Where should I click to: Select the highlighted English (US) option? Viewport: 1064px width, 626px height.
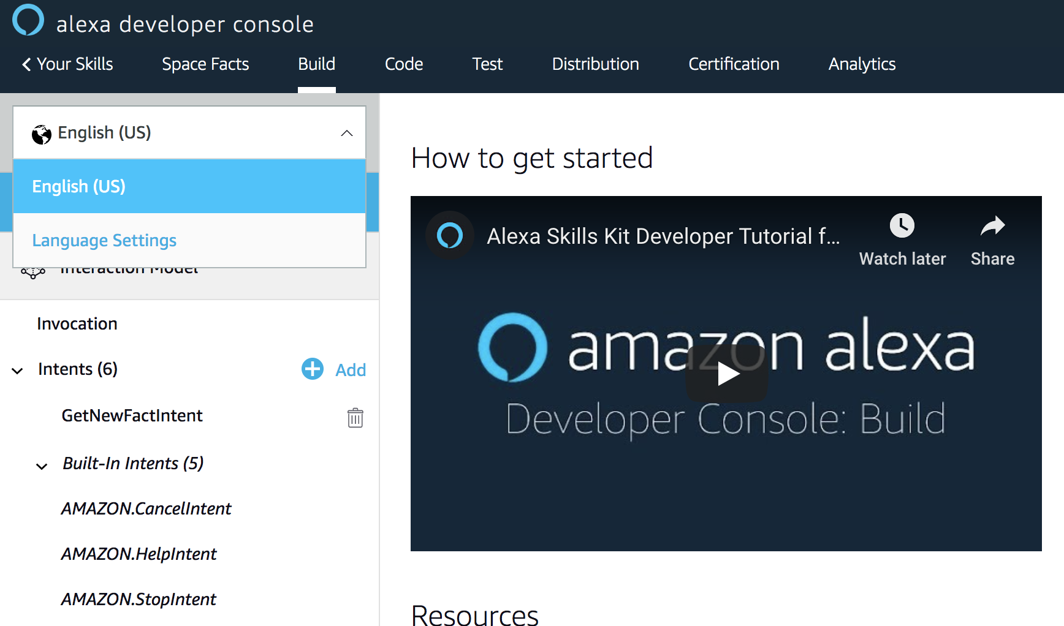[x=78, y=186]
